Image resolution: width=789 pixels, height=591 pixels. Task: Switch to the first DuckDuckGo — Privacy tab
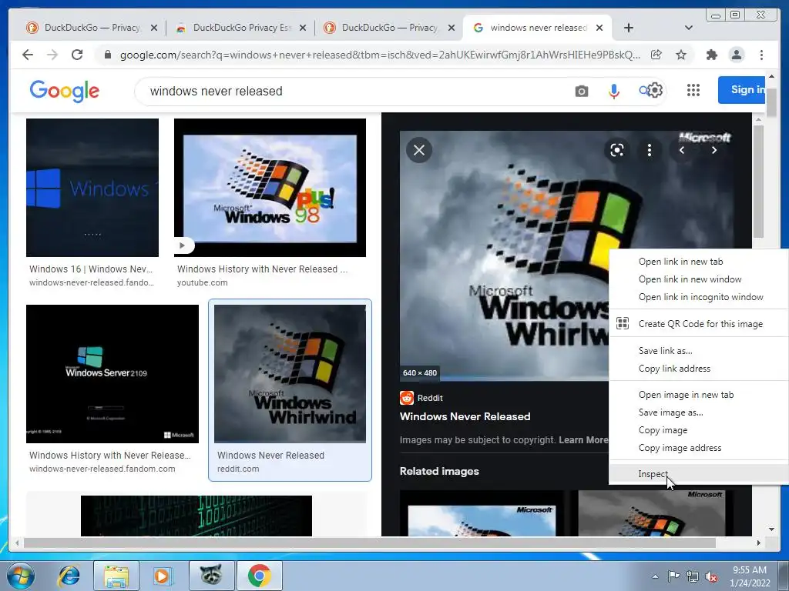click(86, 28)
